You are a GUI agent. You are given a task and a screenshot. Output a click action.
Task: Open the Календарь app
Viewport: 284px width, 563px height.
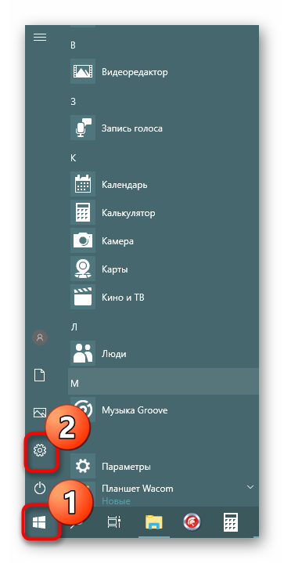click(x=164, y=185)
